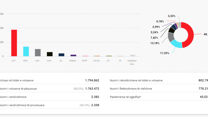Select the UZ-AH axis label

coord(97,60)
